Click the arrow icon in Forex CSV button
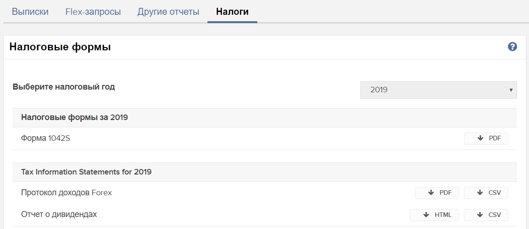This screenshot has width=529, height=229. pos(480,193)
